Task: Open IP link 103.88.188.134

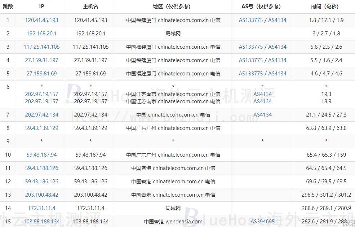Action: pos(42,222)
